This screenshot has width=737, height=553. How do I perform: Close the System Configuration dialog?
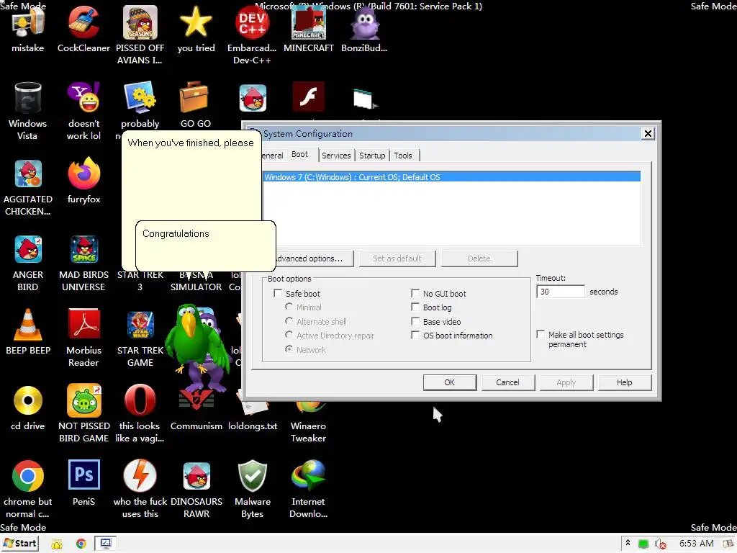(x=648, y=133)
